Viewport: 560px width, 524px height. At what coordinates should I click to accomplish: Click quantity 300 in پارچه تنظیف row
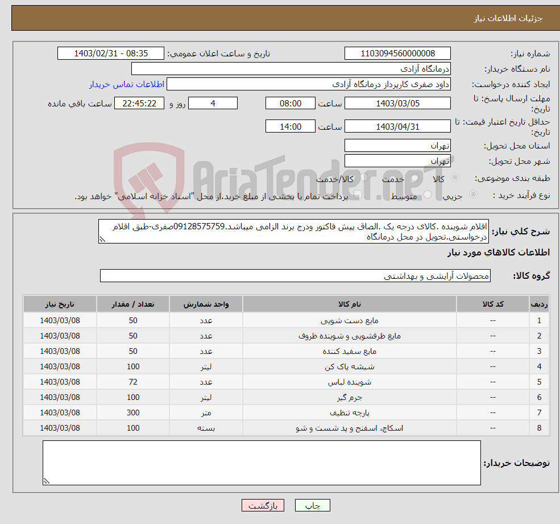coord(133,413)
